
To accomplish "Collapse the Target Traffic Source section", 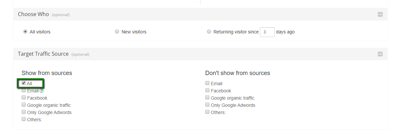I will [x=380, y=54].
